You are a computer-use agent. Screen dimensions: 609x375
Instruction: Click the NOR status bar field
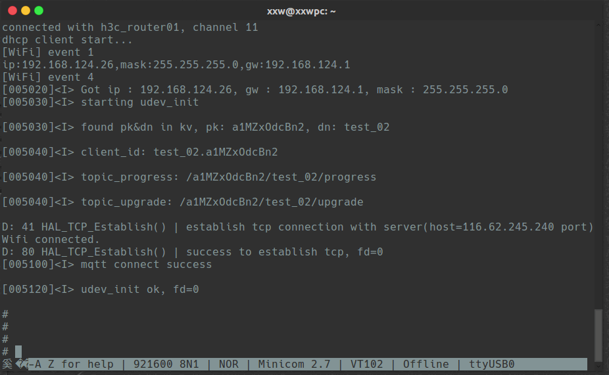[228, 364]
